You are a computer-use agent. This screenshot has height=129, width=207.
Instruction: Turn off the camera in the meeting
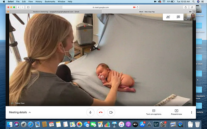(x=111, y=112)
